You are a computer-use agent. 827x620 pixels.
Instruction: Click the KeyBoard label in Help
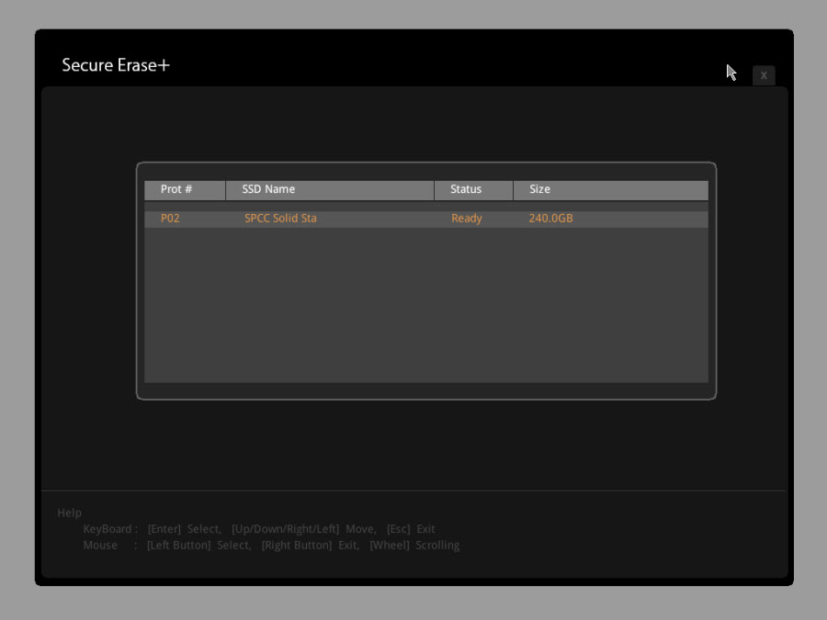pyautogui.click(x=110, y=529)
